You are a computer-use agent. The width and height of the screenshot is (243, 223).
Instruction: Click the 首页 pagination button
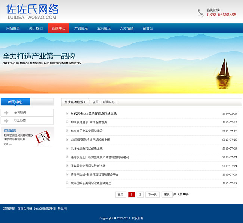[x=121, y=194]
